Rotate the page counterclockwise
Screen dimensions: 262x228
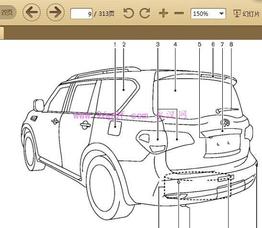click(x=129, y=13)
